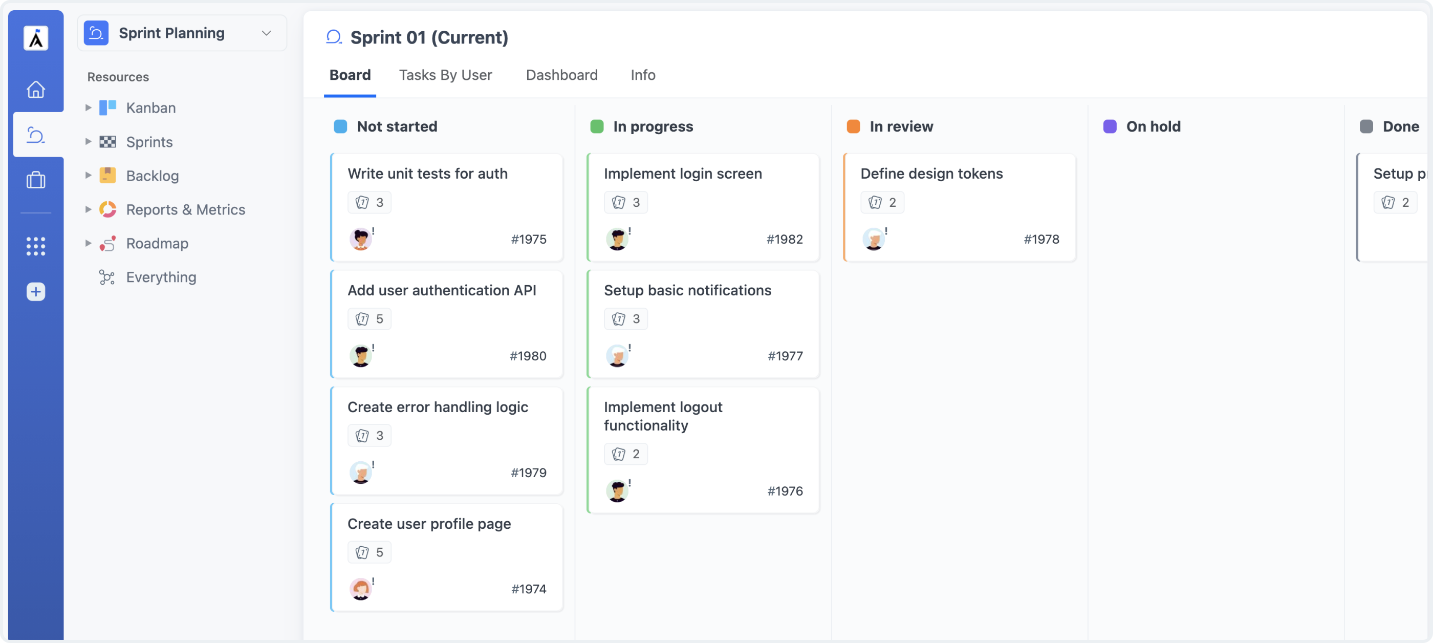
Task: Click the plus icon at sidebar bottom
Action: click(x=36, y=291)
